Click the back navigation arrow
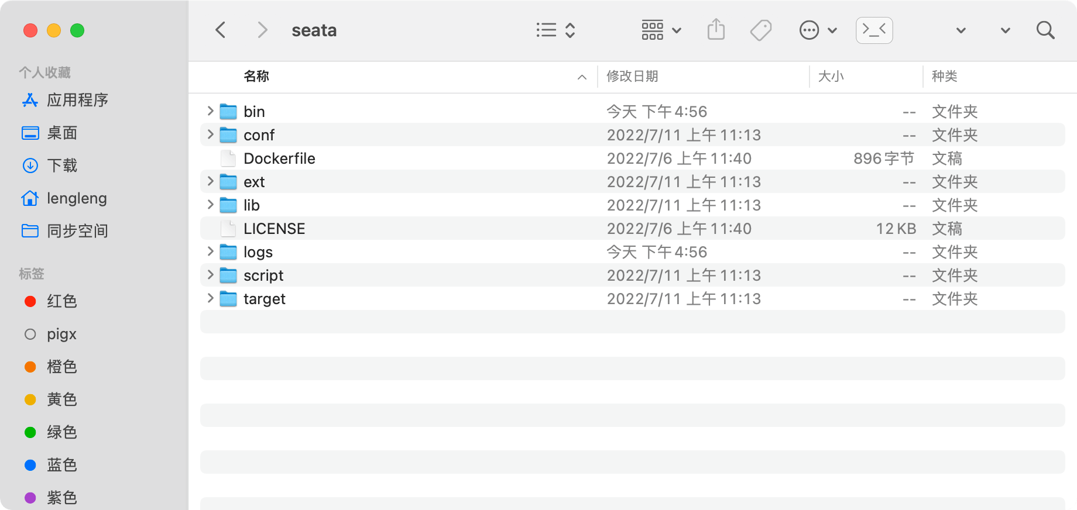1077x510 pixels. (x=221, y=30)
